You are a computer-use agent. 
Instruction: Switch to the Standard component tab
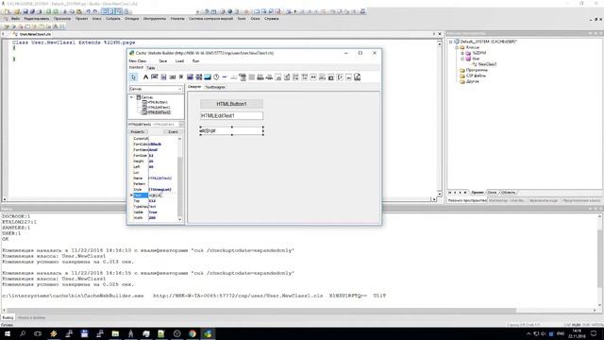point(136,67)
